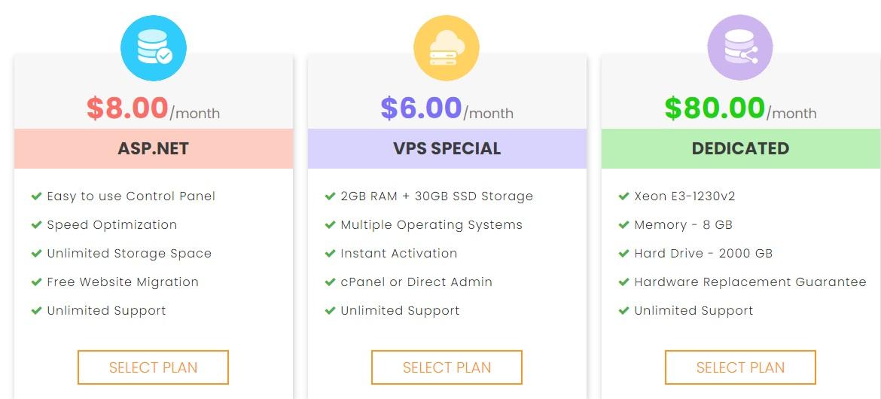Click the checkmark beside Xeon E3-1230v2
This screenshot has width=881, height=399.
tap(623, 196)
